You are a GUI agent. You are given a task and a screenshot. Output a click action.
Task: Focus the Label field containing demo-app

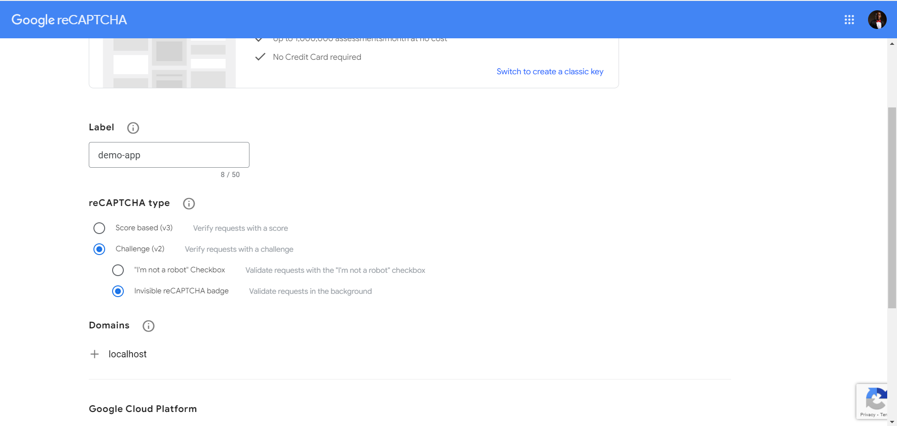pyautogui.click(x=169, y=155)
